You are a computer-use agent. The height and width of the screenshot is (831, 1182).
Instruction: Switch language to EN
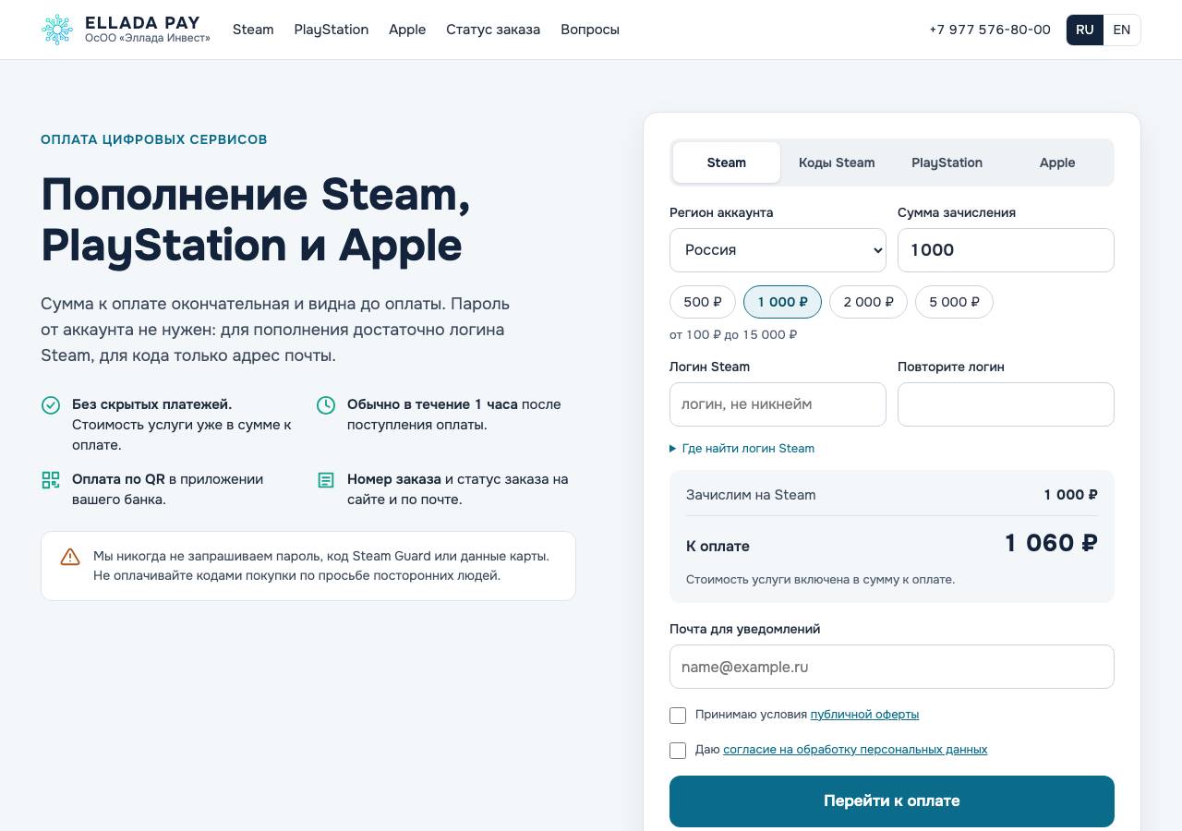pyautogui.click(x=1122, y=30)
